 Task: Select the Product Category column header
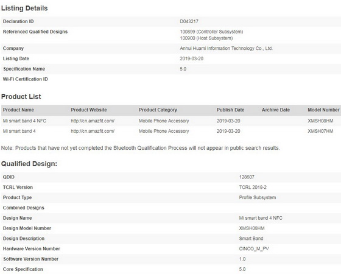pyautogui.click(x=158, y=110)
